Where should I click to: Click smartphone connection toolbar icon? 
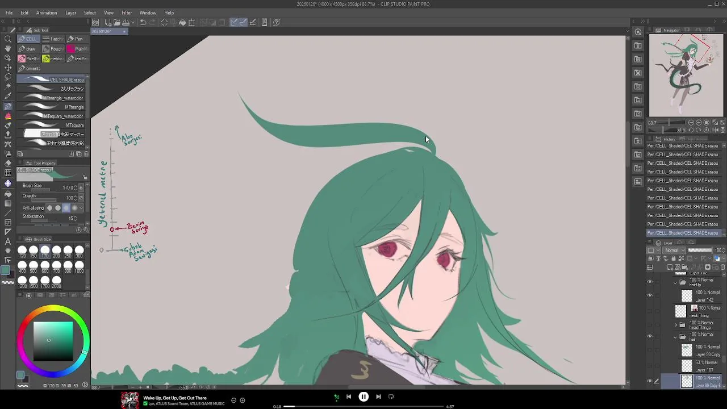pos(264,23)
